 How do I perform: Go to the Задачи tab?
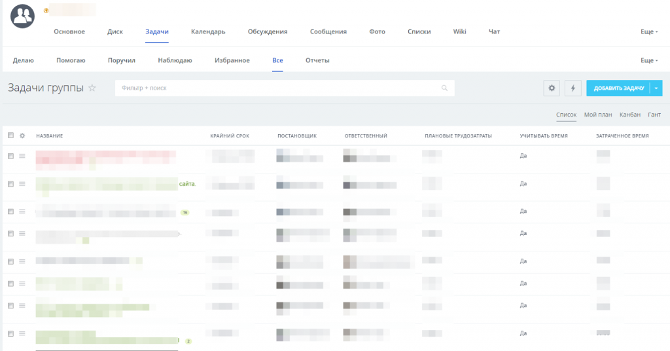pos(157,31)
